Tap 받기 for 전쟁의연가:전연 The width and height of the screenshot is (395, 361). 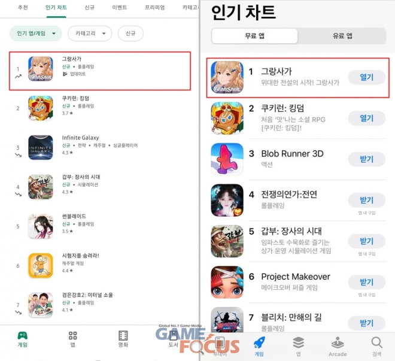tap(367, 201)
